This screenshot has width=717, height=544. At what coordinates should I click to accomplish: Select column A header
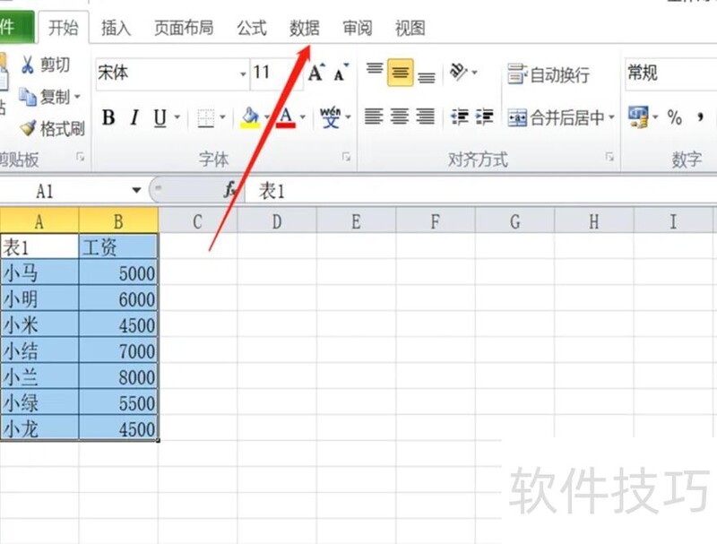[x=39, y=221]
